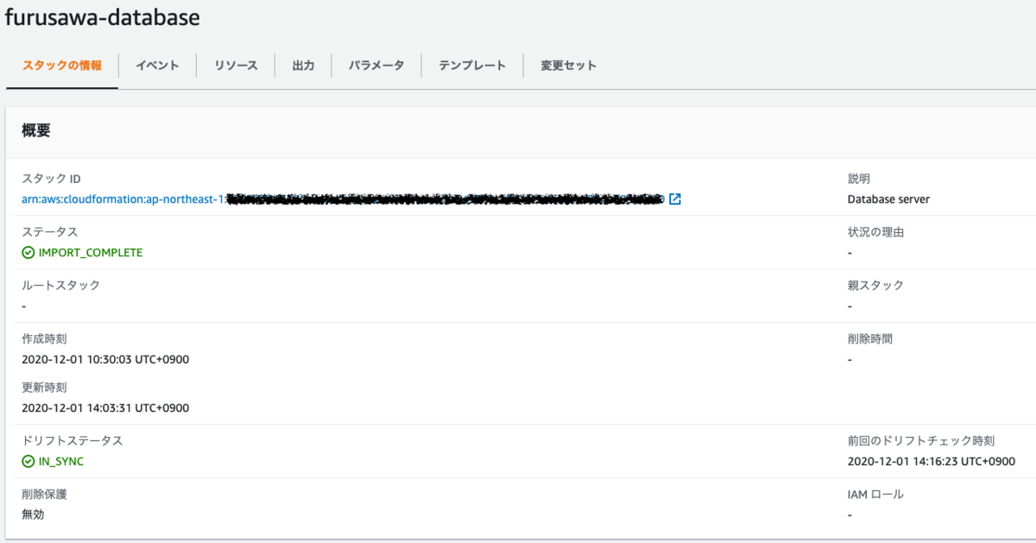Click the 前回のドリフトチェック時刻 label

point(921,440)
